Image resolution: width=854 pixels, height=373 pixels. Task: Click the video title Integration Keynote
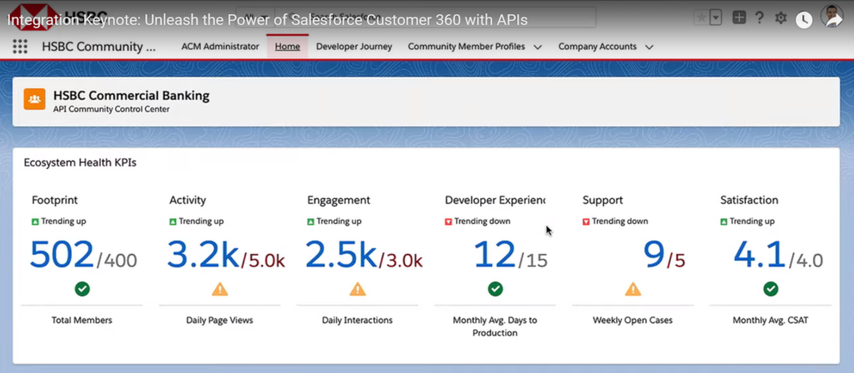tap(268, 21)
